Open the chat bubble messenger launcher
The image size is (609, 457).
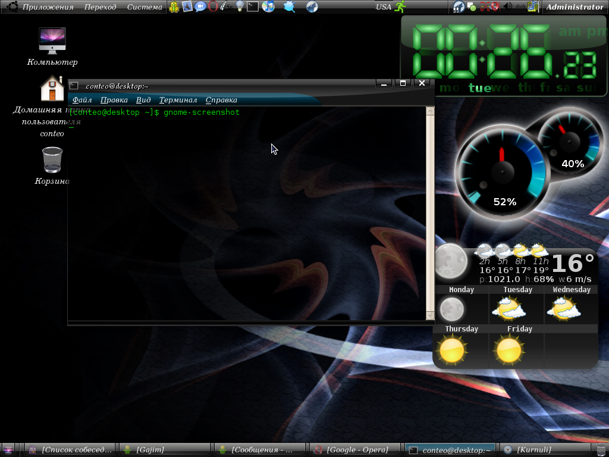tap(200, 7)
